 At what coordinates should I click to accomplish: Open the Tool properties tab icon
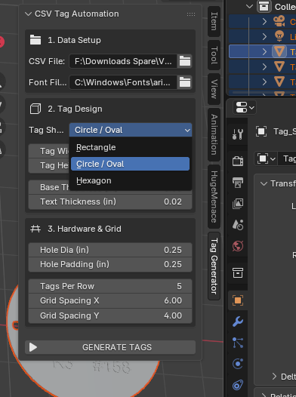(x=238, y=134)
